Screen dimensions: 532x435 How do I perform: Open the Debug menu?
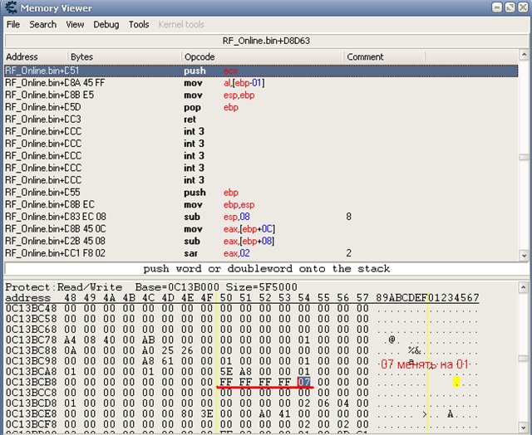click(106, 25)
